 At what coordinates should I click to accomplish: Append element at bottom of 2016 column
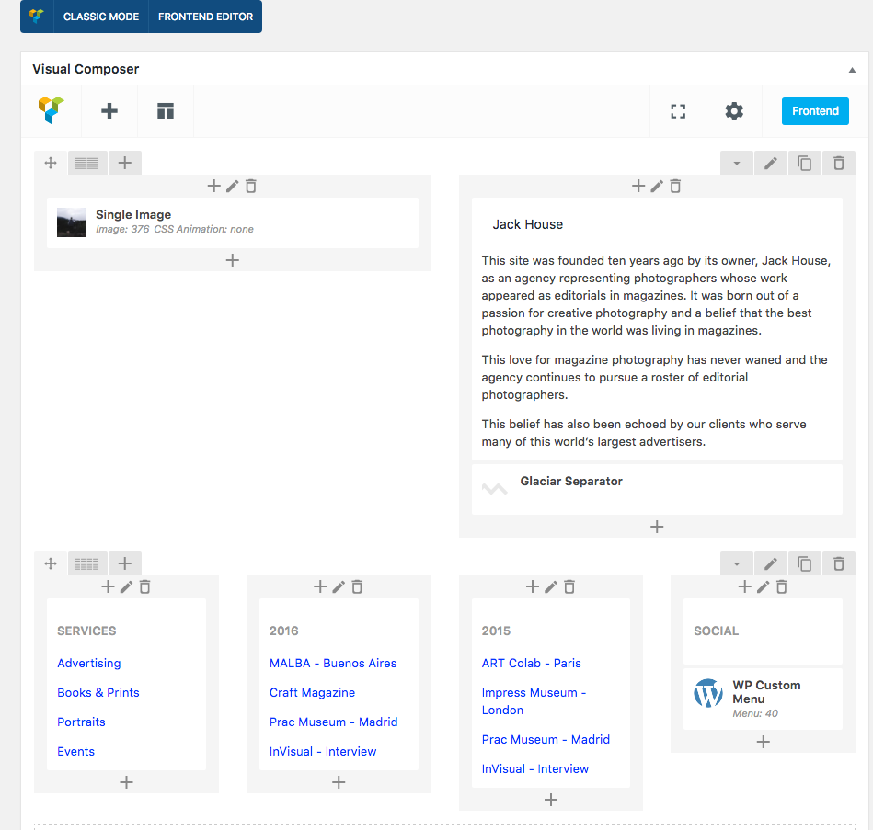click(339, 782)
